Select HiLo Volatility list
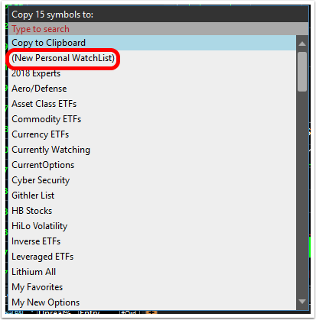The image size is (316, 320). [x=152, y=226]
